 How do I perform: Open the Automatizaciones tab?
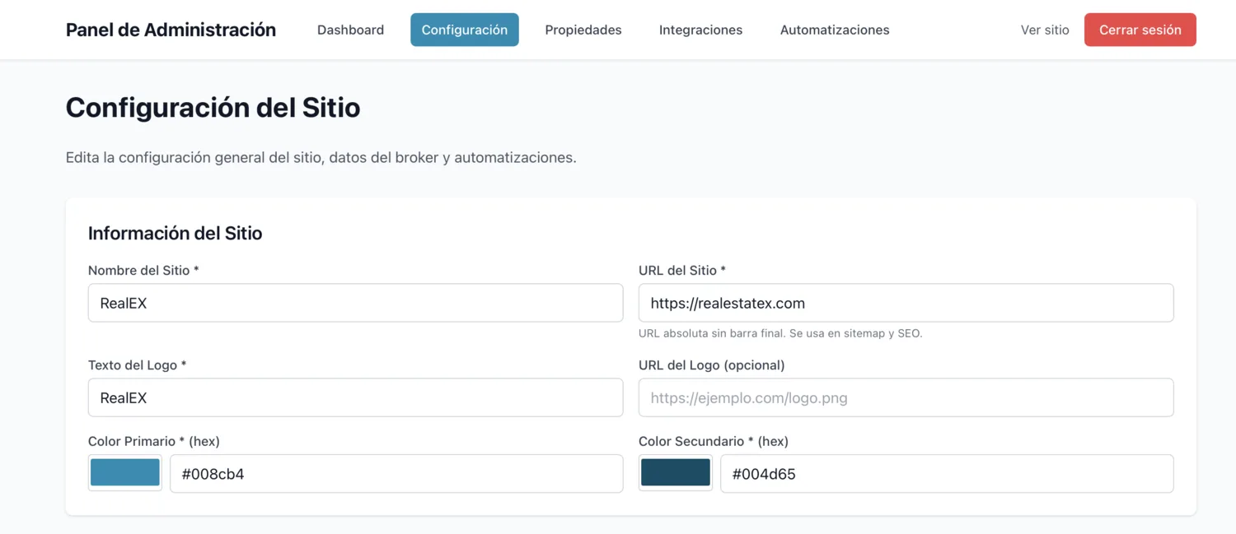835,30
